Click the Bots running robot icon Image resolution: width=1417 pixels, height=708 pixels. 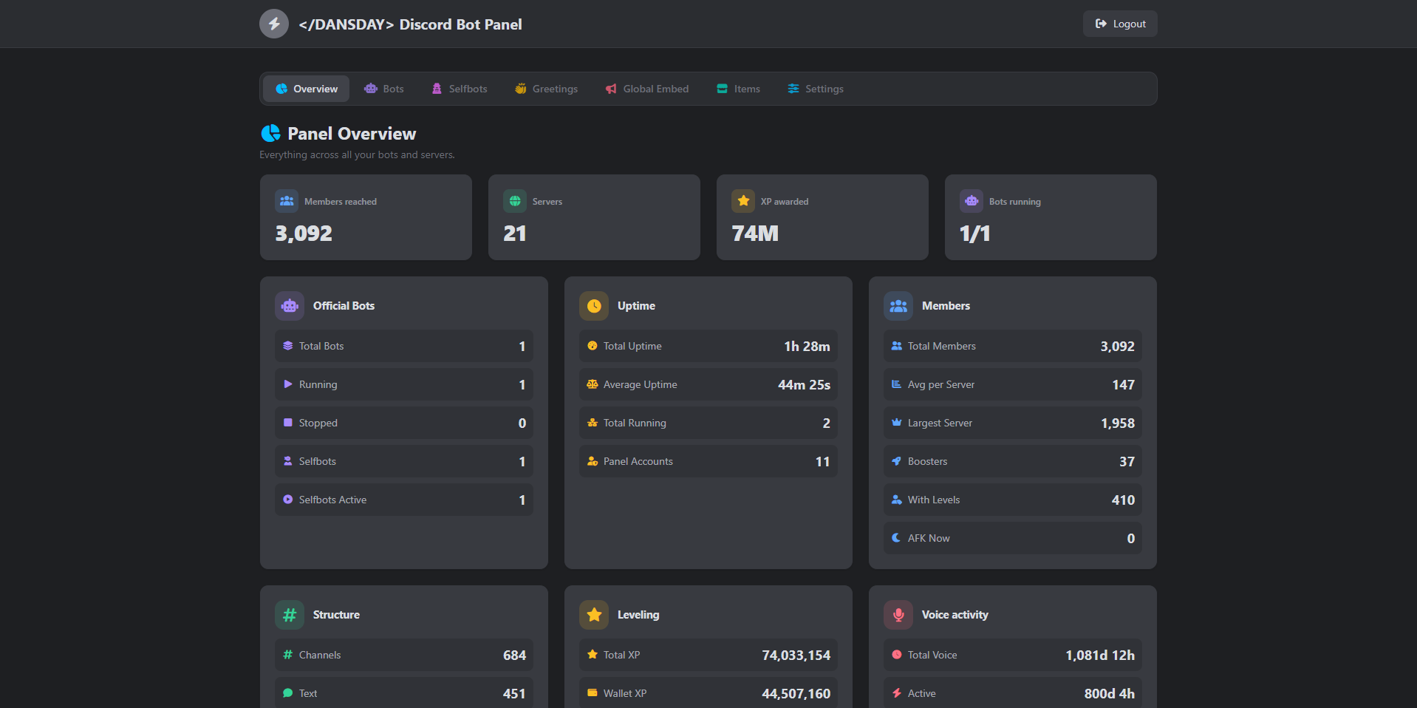972,201
